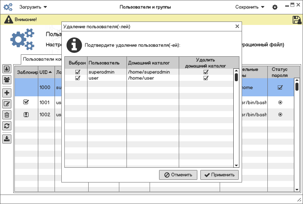Close the user deletion dialog
303x204 pixels.
[x=237, y=26]
